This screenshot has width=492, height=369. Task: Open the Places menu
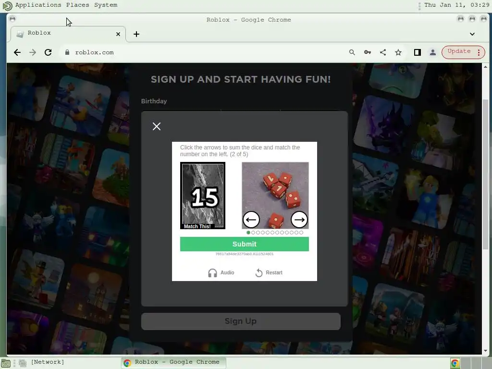tap(77, 5)
